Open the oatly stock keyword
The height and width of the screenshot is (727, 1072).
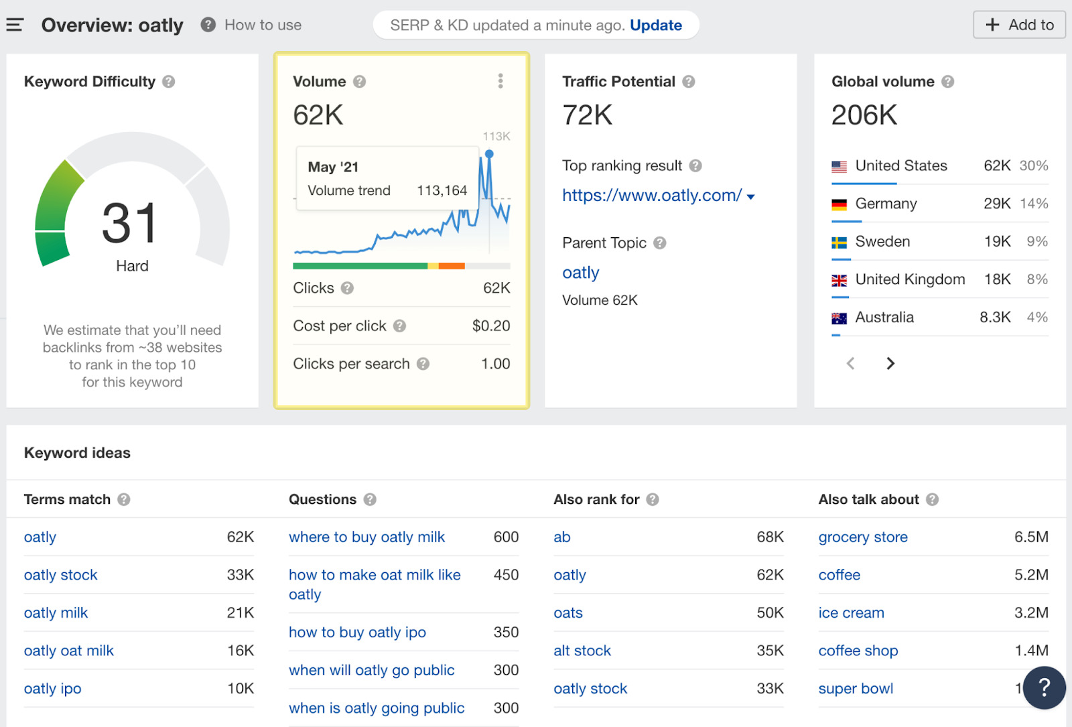(60, 575)
